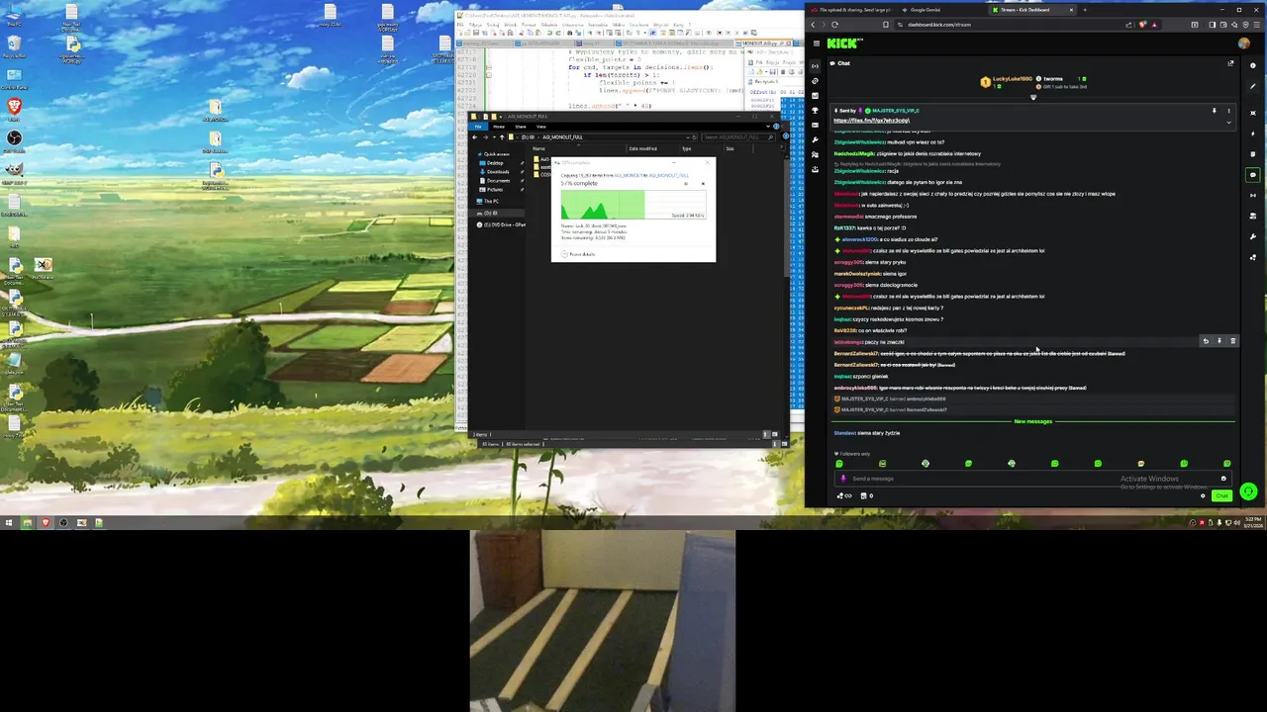Unpin the pinned message via pin icon
The image size is (1267, 712).
[1215, 111]
